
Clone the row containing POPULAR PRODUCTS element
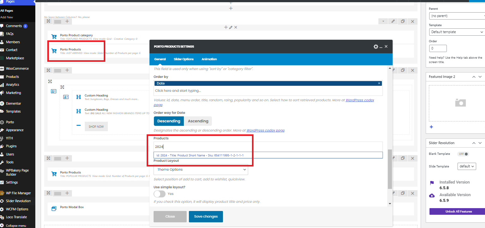(403, 158)
